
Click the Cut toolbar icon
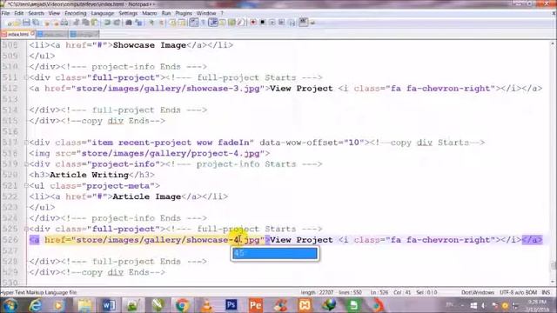tap(76, 23)
